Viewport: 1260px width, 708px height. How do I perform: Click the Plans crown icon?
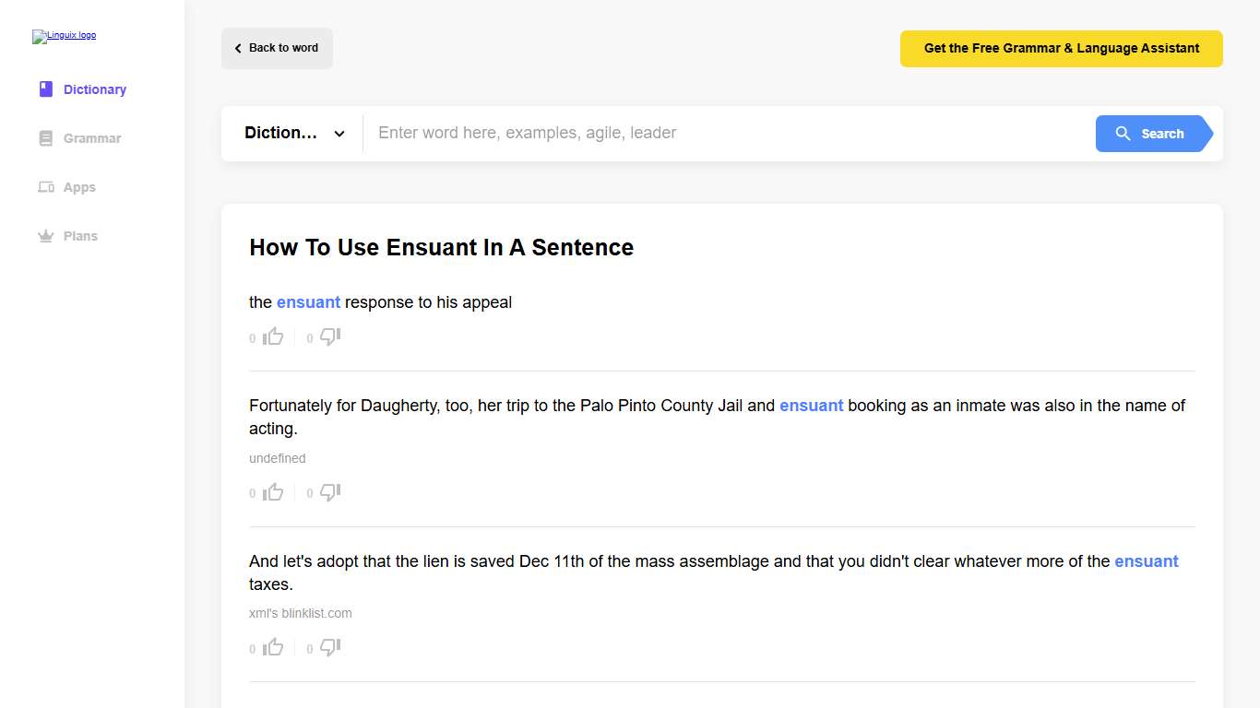tap(45, 235)
